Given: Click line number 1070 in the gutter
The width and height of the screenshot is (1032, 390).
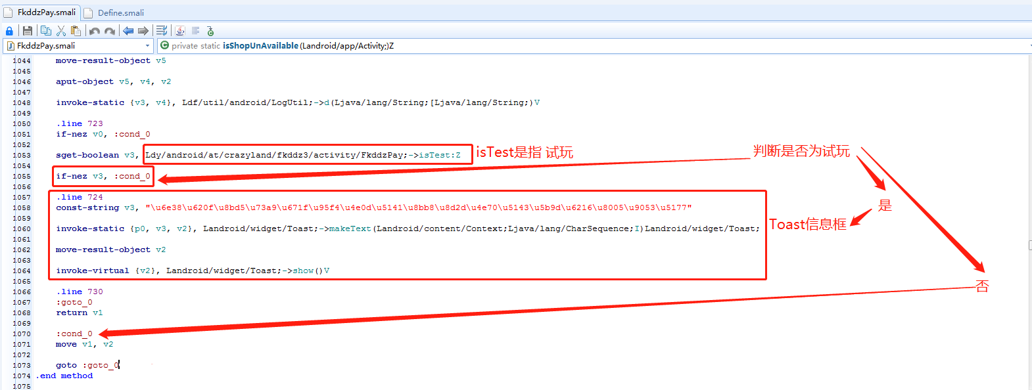Looking at the screenshot, I should click(22, 334).
